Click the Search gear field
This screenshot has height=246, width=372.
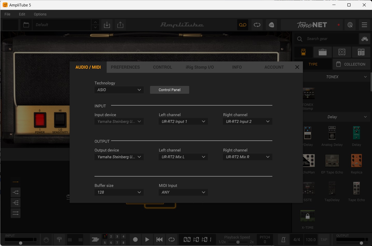click(326, 38)
